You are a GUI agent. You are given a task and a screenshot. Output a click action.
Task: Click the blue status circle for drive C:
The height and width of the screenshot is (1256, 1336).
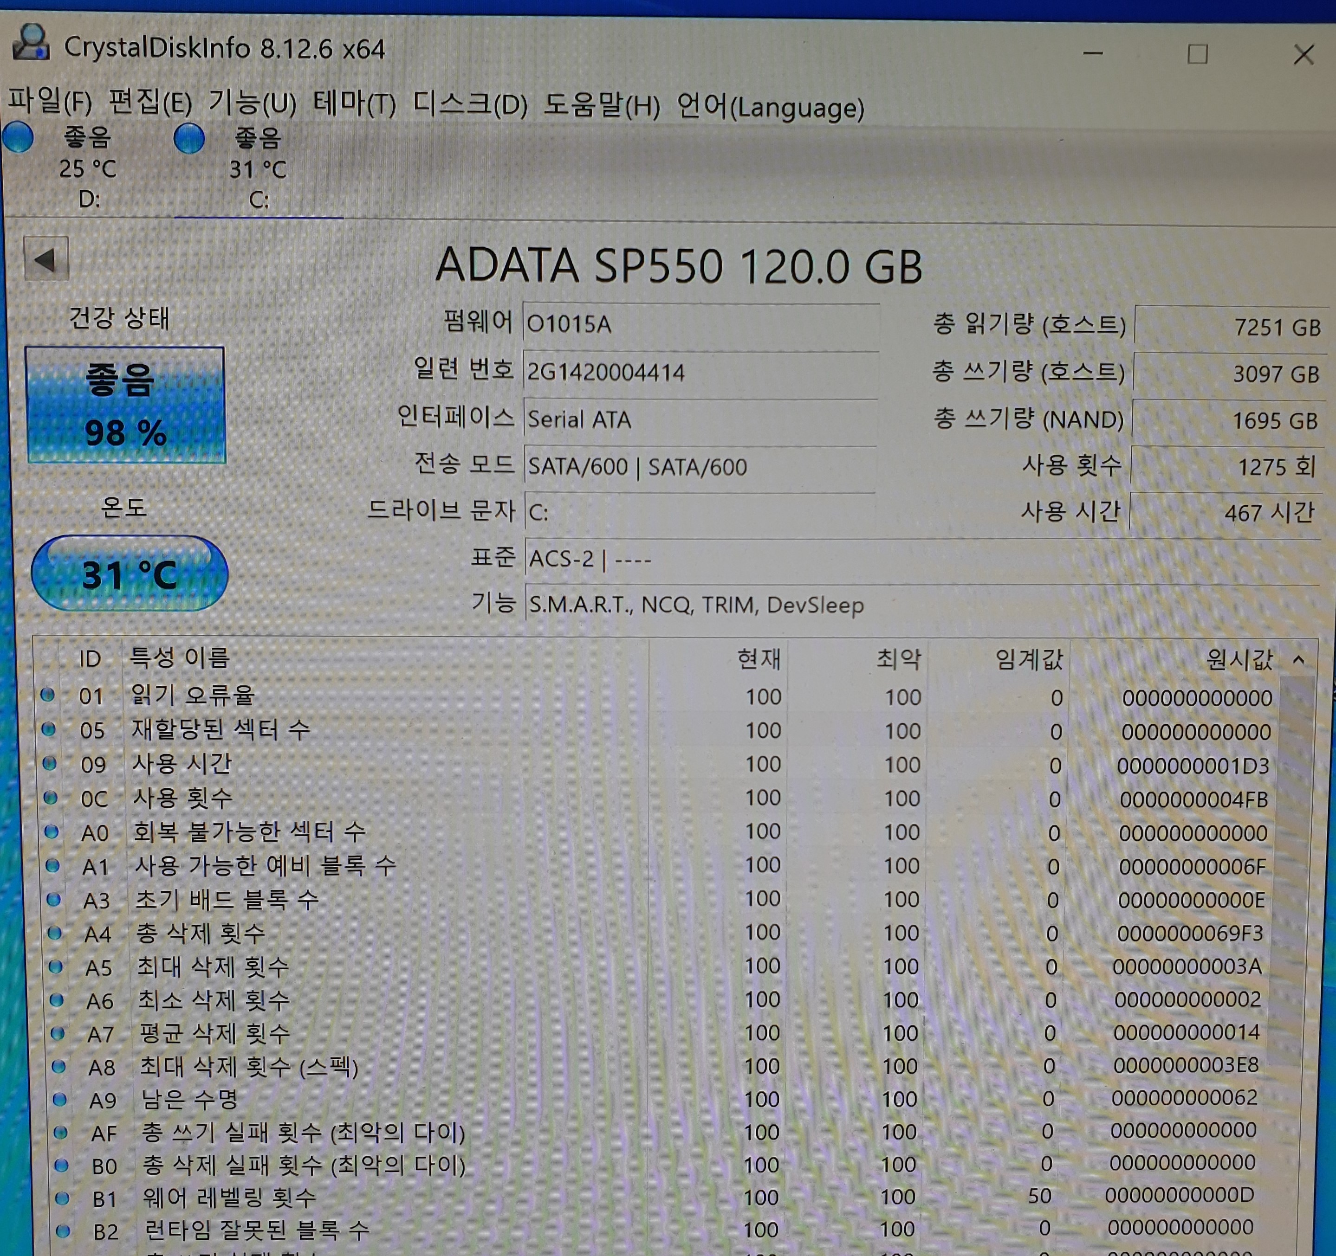pos(189,138)
